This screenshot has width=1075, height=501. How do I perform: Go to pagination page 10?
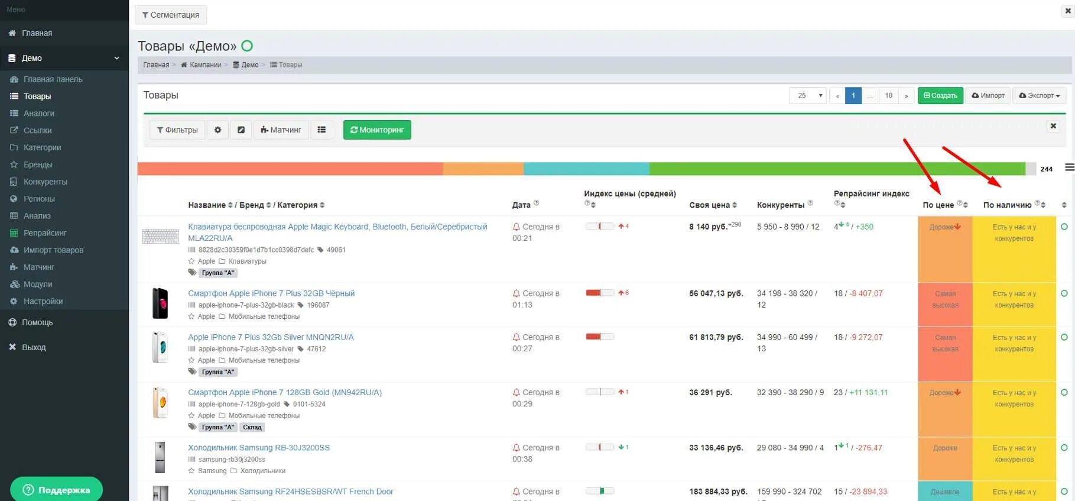coord(888,95)
